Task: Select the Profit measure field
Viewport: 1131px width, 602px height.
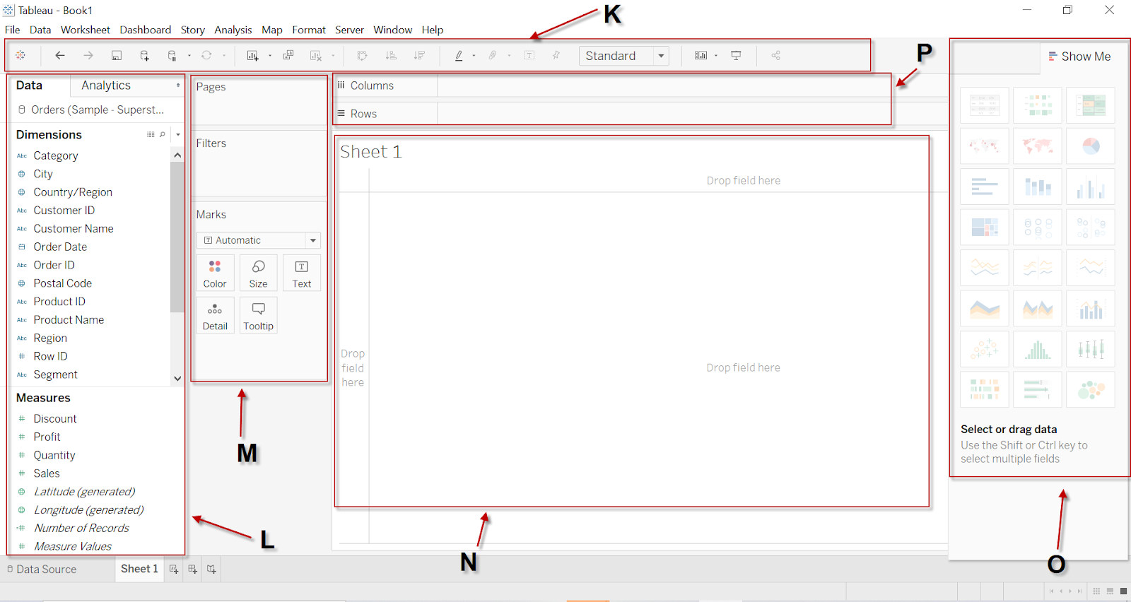Action: pos(47,437)
